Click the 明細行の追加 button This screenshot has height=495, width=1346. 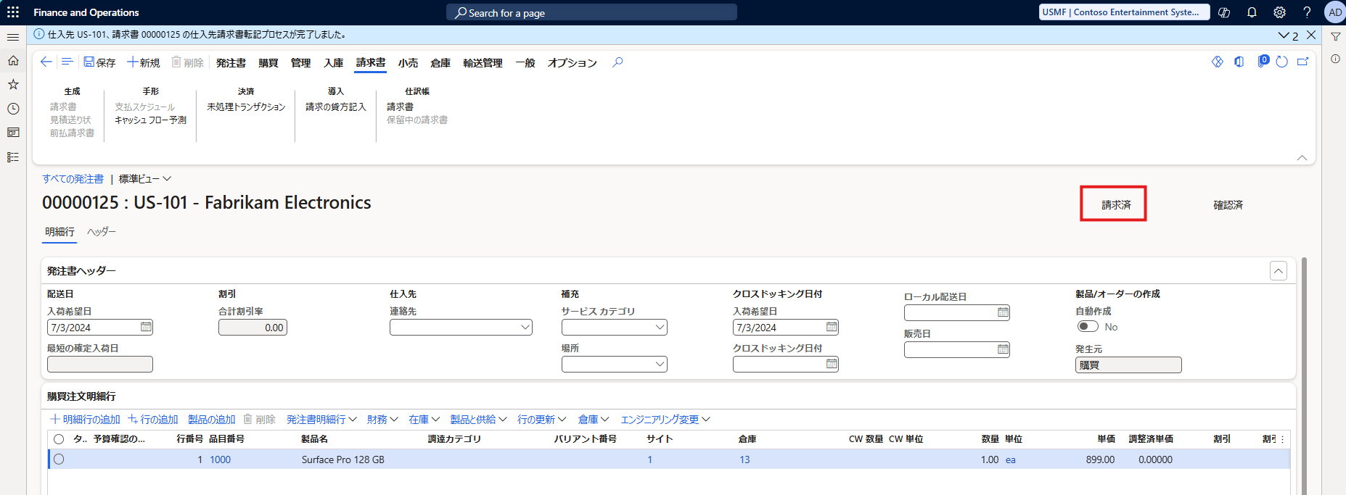85,420
